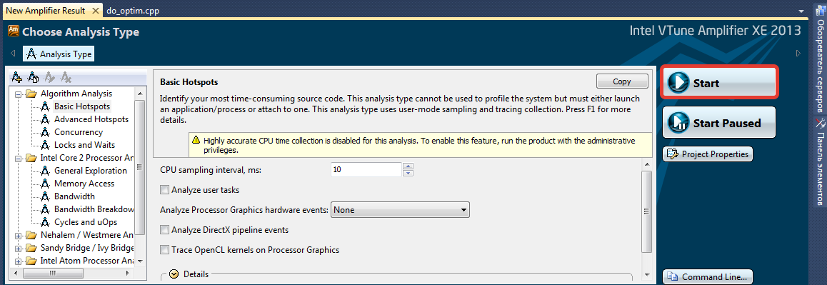This screenshot has height=285, width=827.
Task: Click the Start play icon
Action: (x=678, y=83)
